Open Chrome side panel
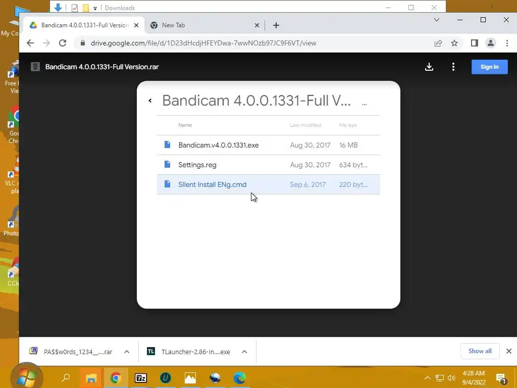 pos(475,43)
